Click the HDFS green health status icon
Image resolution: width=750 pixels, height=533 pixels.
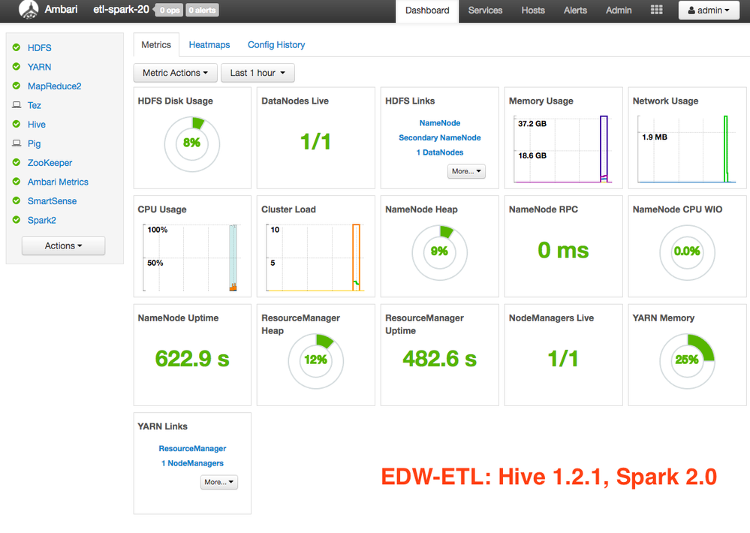click(x=18, y=47)
